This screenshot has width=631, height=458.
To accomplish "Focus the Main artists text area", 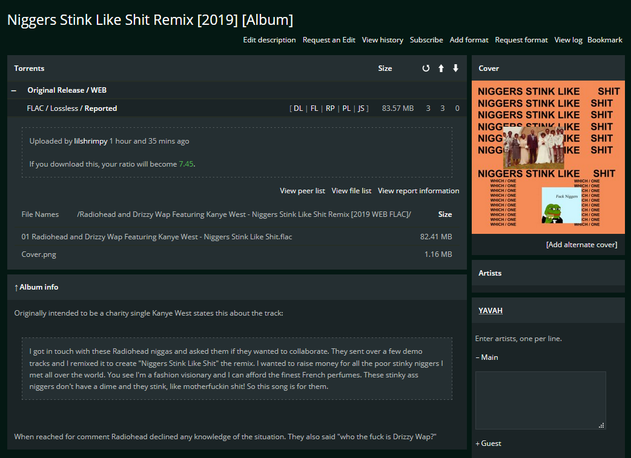I will (x=540, y=400).
